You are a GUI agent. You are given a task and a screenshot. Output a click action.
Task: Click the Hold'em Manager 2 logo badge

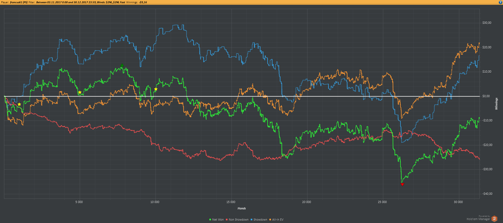[x=494, y=218]
